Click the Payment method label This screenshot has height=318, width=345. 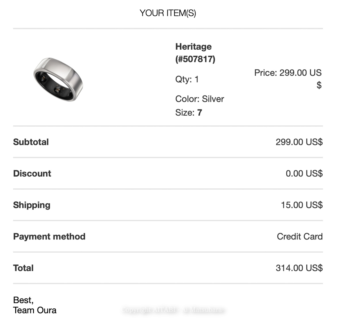point(49,237)
